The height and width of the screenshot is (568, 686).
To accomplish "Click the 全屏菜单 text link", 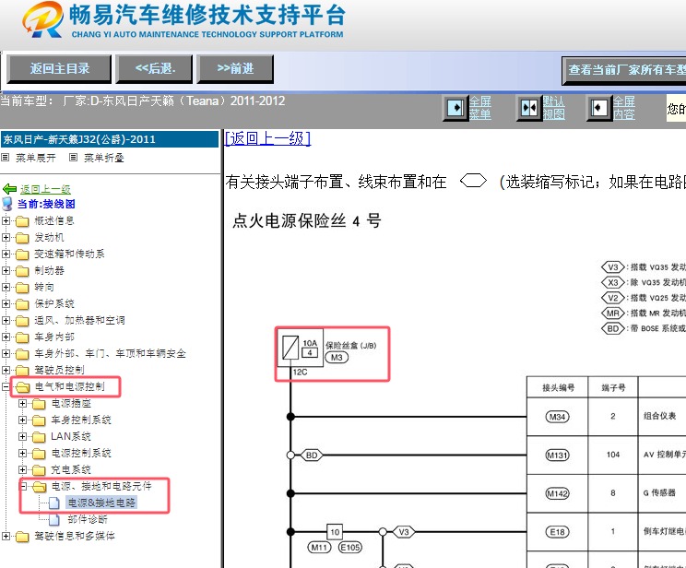I will [x=480, y=108].
